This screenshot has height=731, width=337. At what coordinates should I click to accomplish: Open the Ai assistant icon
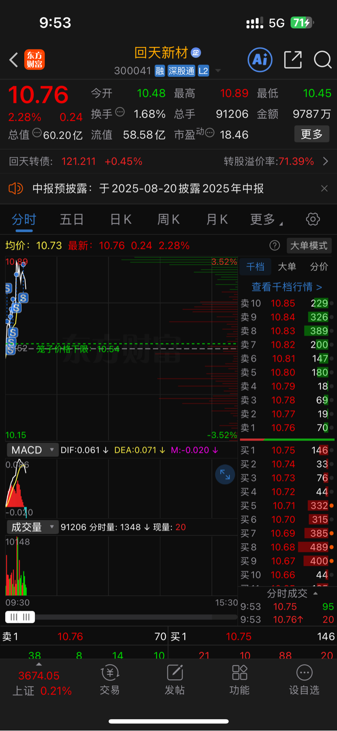pyautogui.click(x=260, y=60)
